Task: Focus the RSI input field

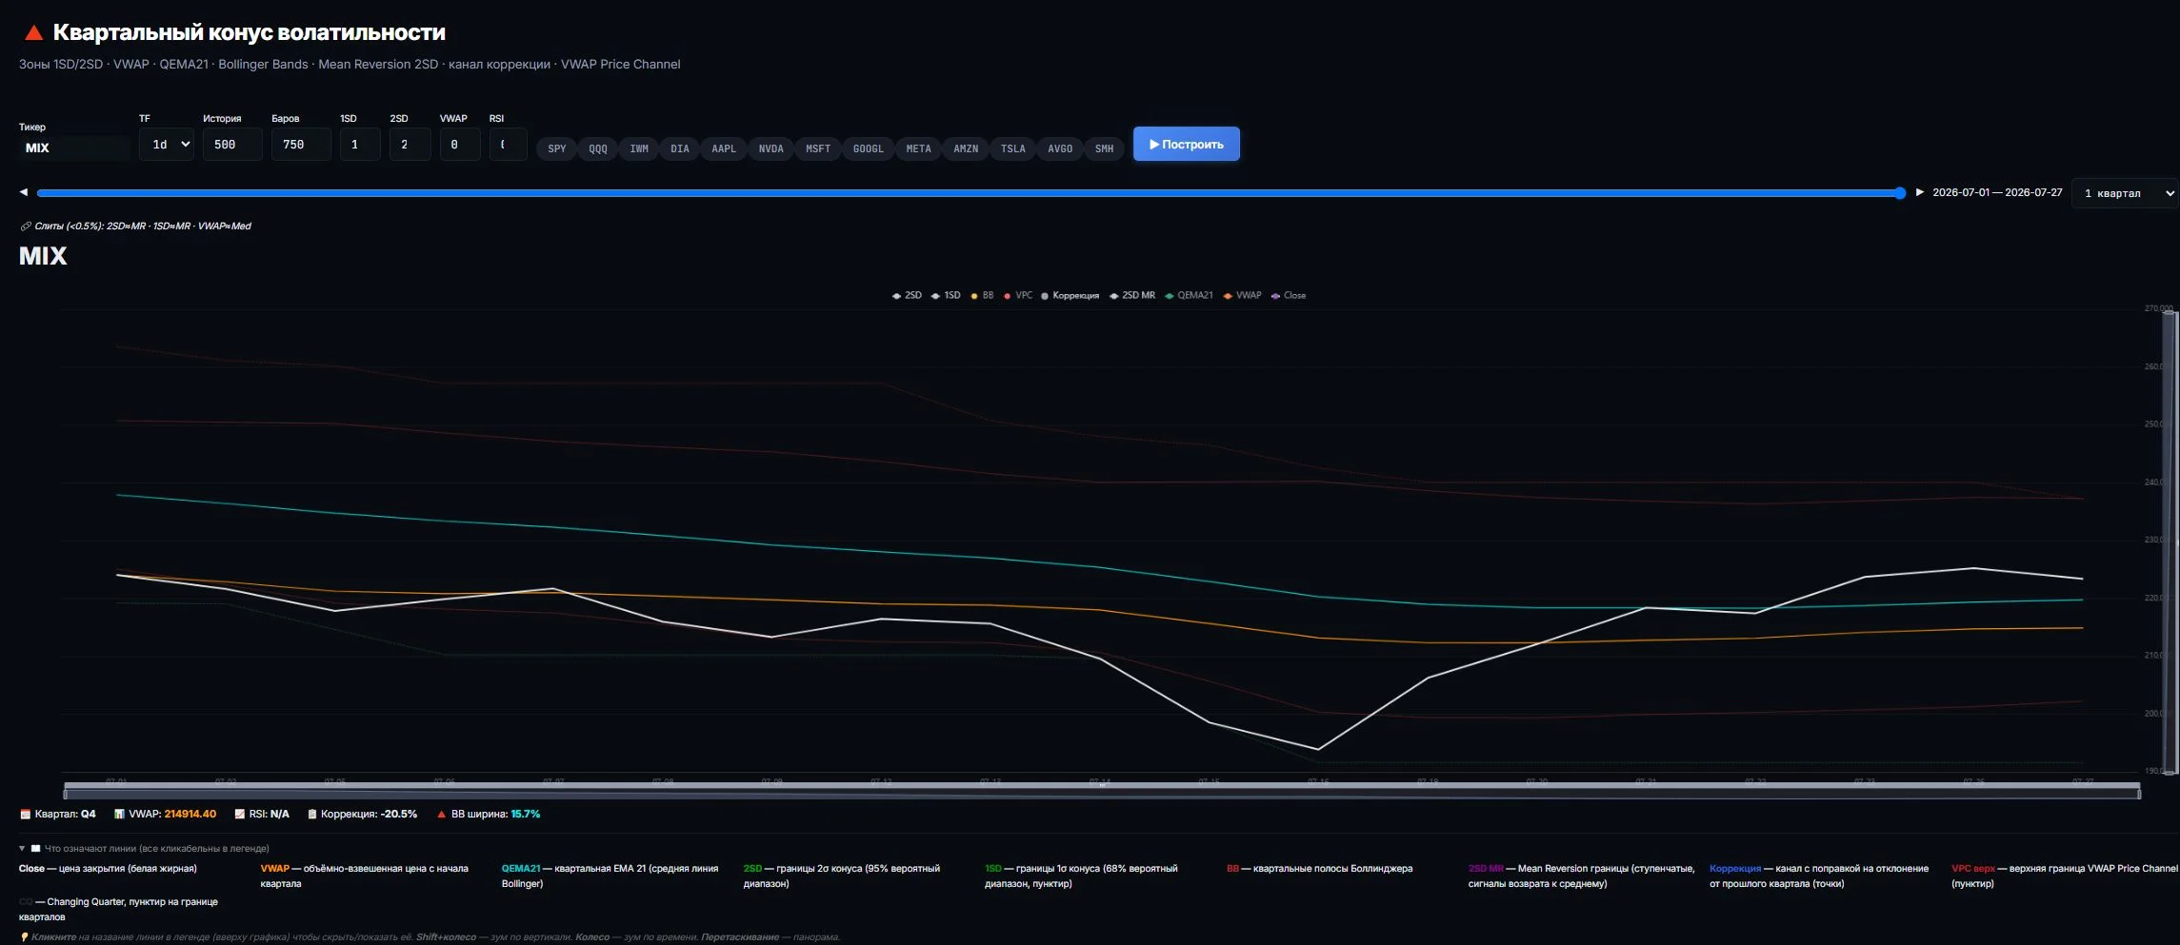Action: coord(508,145)
